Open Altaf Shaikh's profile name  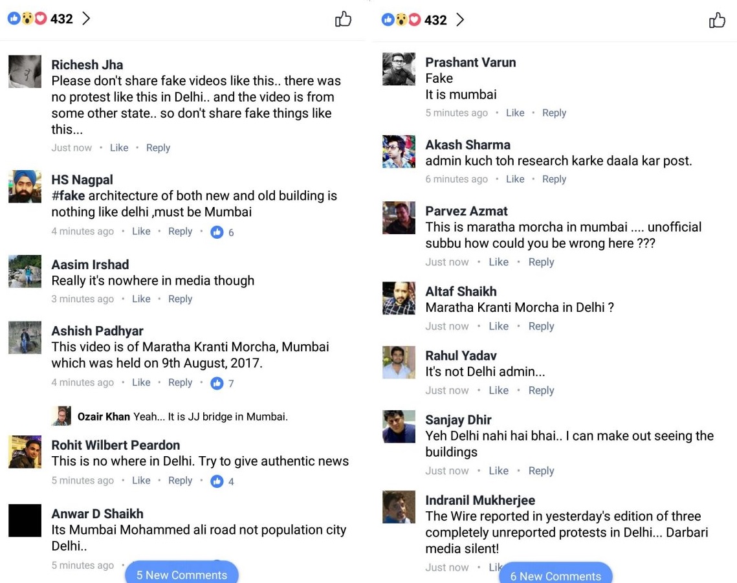coord(461,291)
